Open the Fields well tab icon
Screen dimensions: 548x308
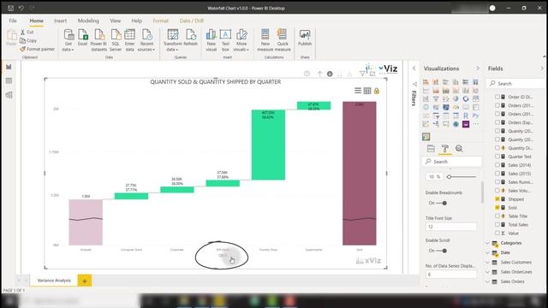431,149
